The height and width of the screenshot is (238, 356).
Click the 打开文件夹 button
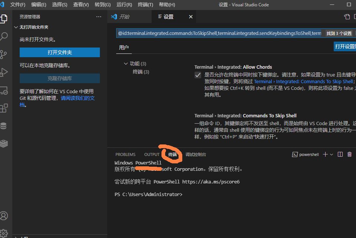point(60,52)
